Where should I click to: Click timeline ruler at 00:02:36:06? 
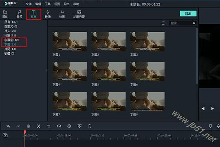(64, 136)
